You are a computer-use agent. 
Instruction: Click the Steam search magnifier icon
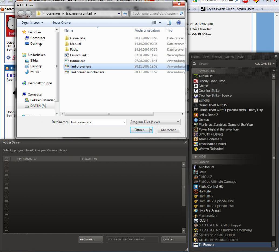[x=194, y=64]
